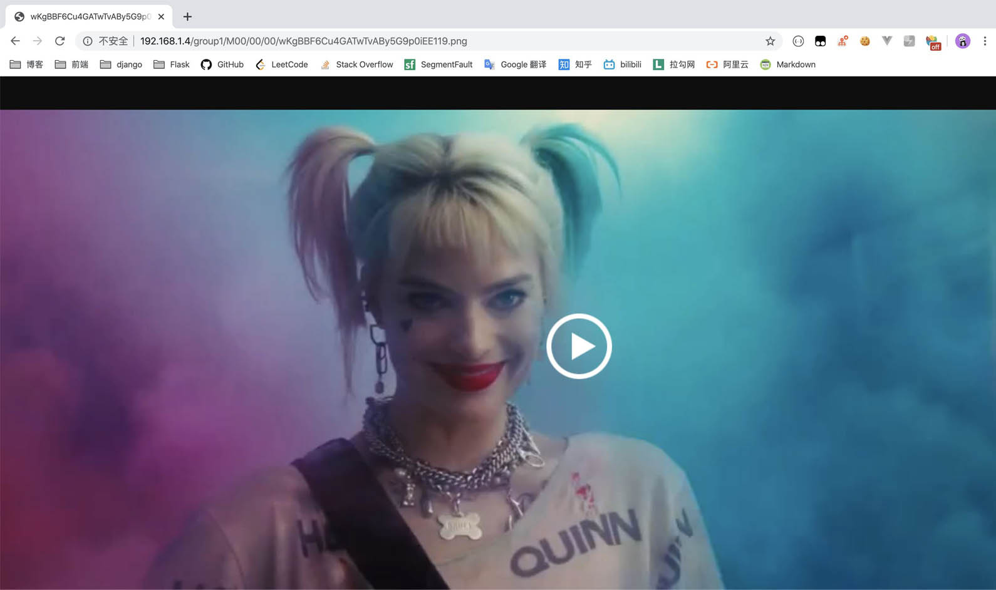Expand the django bookmarks folder

121,65
